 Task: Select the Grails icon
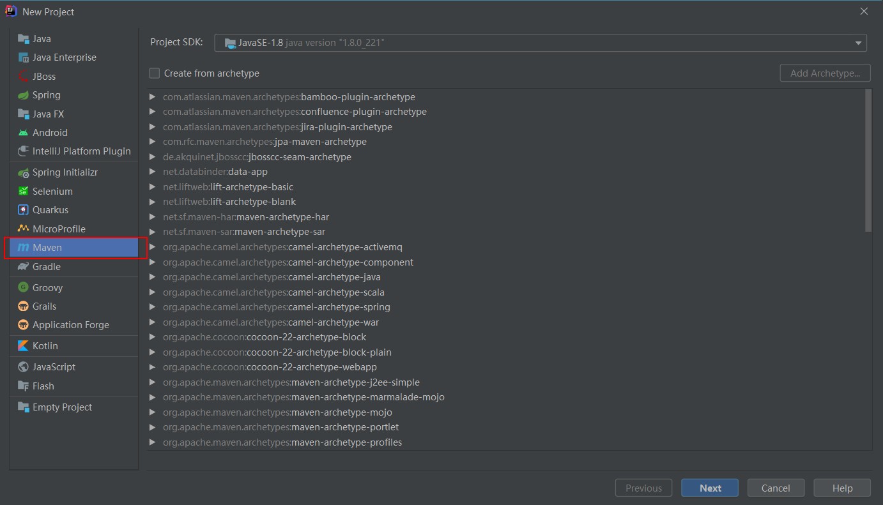coord(23,306)
